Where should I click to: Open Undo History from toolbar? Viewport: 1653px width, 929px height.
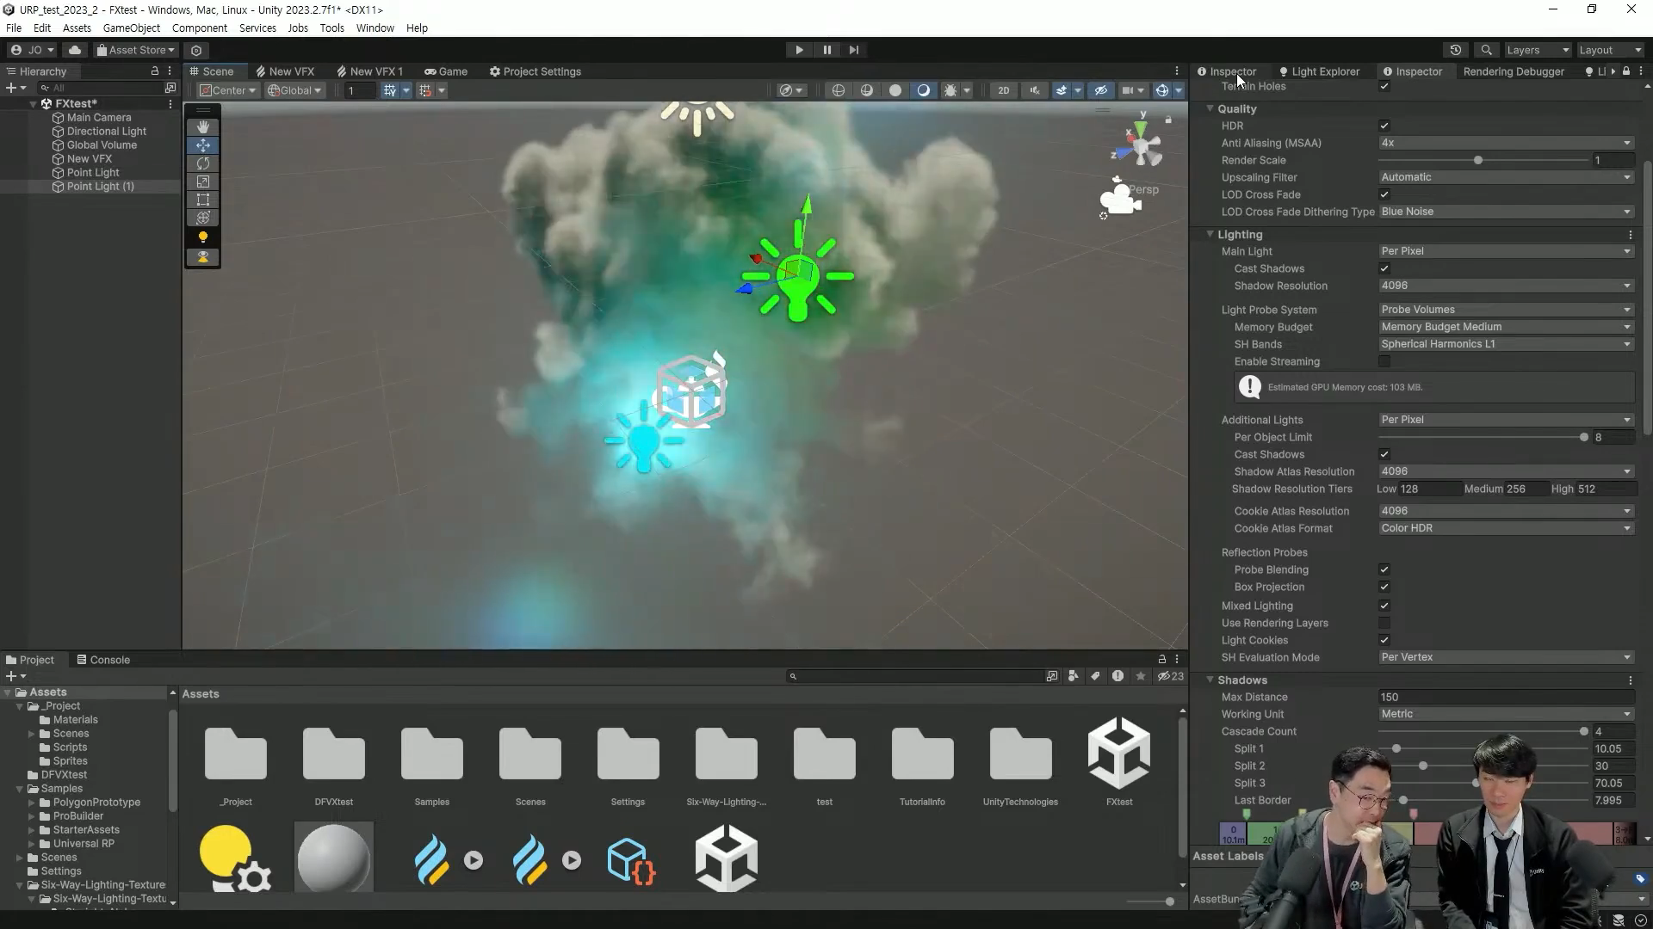tap(1456, 50)
